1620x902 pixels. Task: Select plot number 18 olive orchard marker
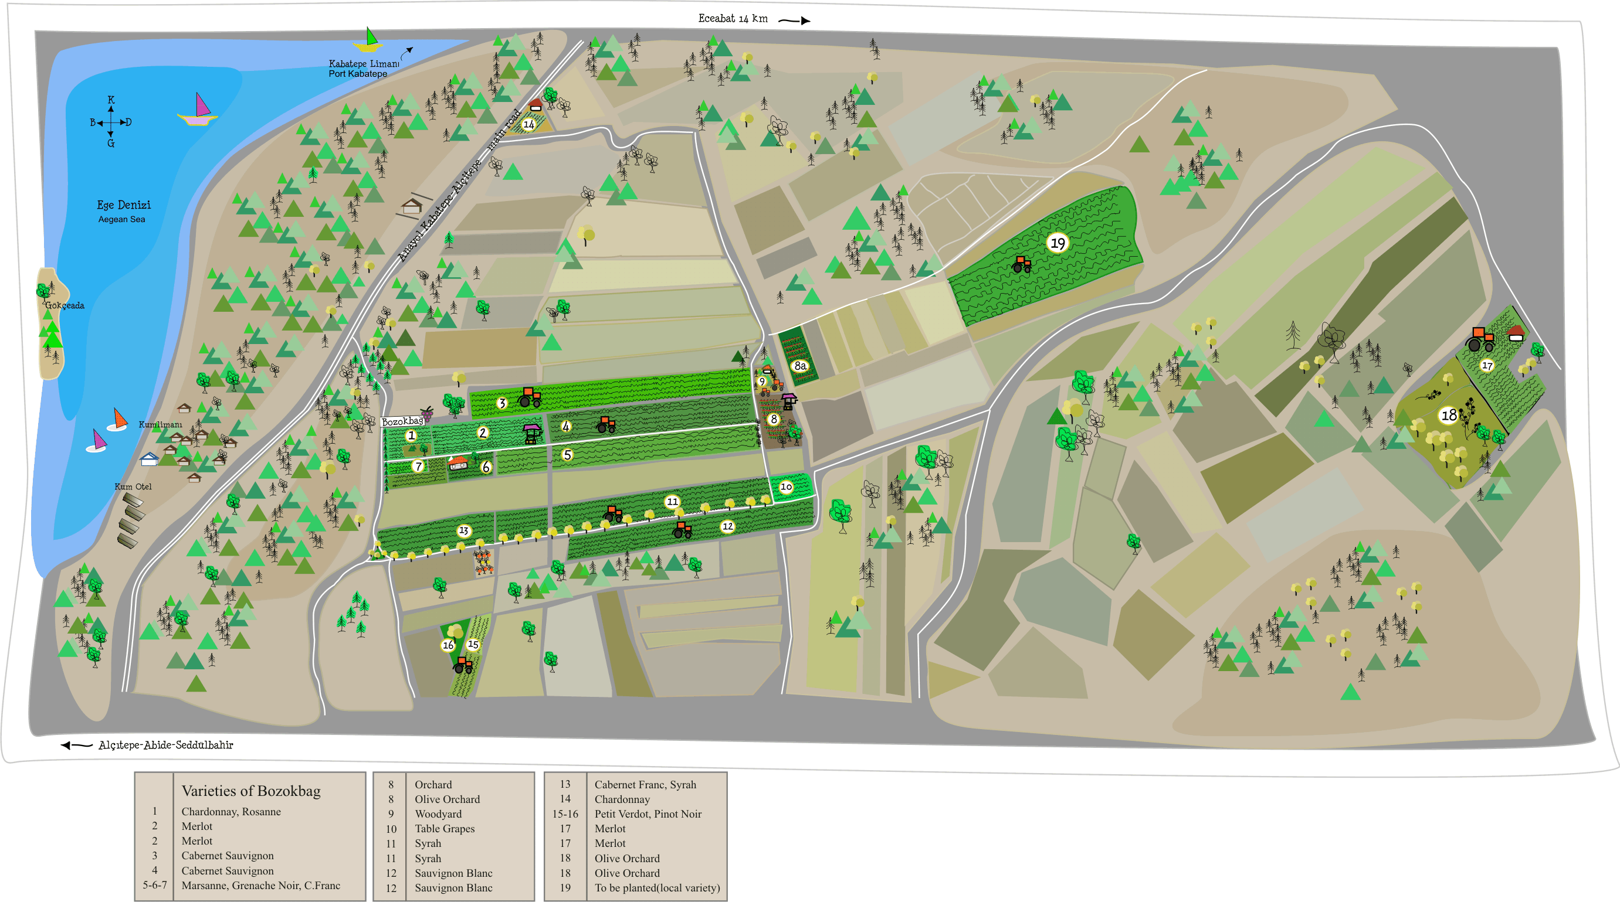[x=1448, y=416]
